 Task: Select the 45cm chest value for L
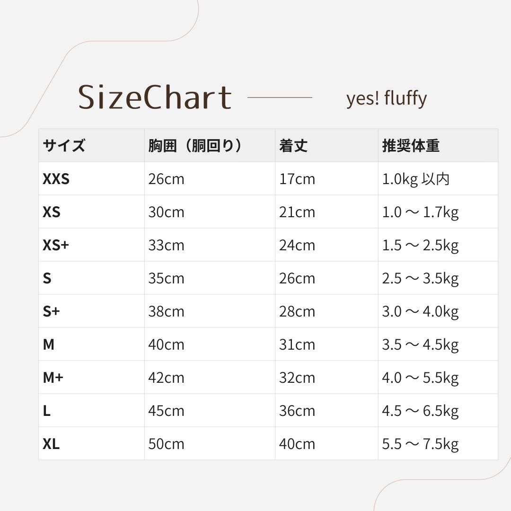166,411
